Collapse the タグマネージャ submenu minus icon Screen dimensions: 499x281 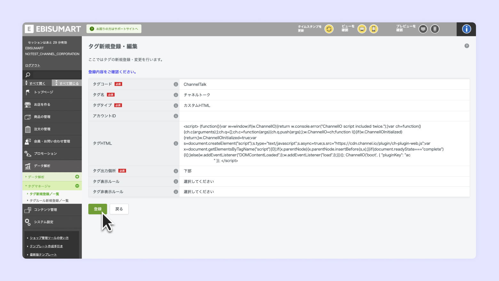tap(77, 186)
